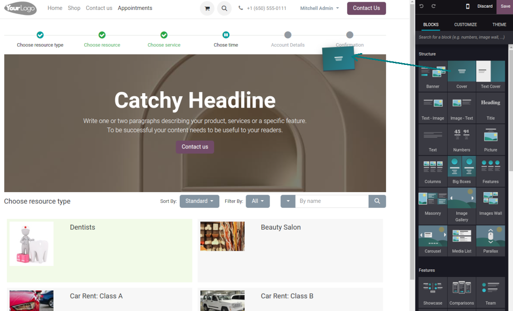The width and height of the screenshot is (513, 311).
Task: Click the shopping cart icon
Action: [x=207, y=8]
